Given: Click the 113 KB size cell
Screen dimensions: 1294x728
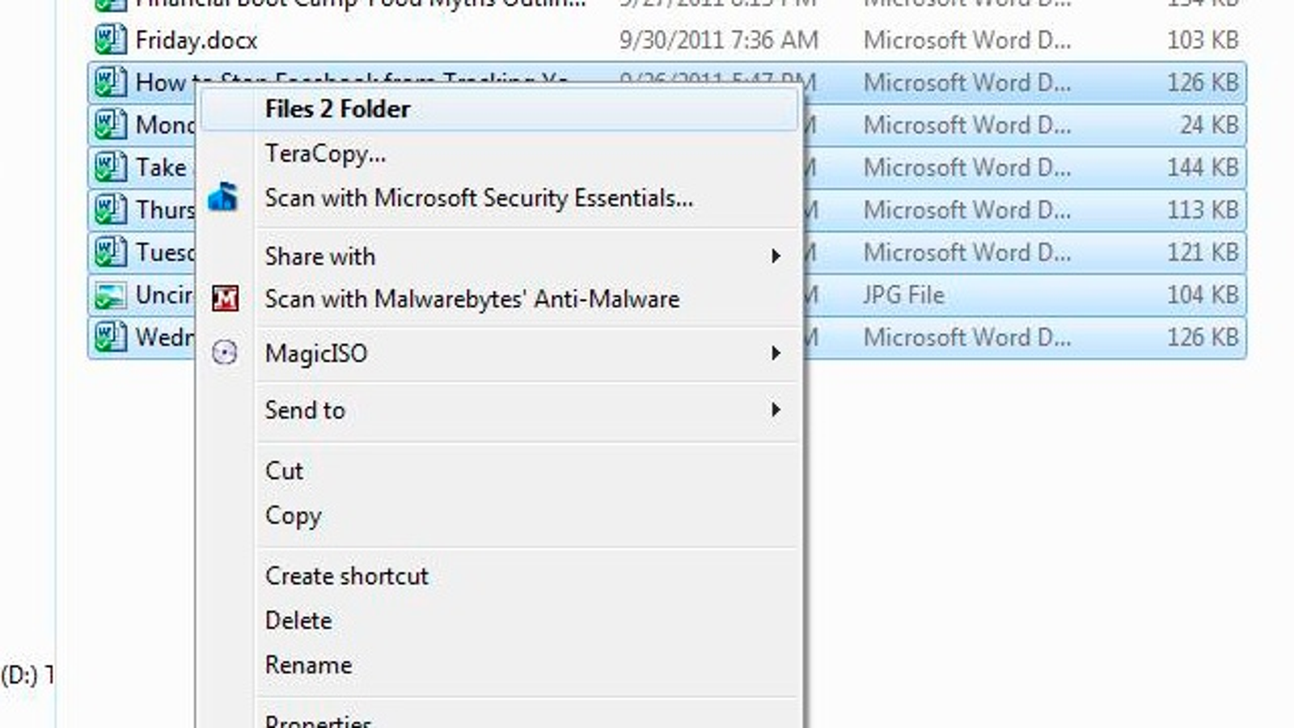Looking at the screenshot, I should coord(1203,210).
